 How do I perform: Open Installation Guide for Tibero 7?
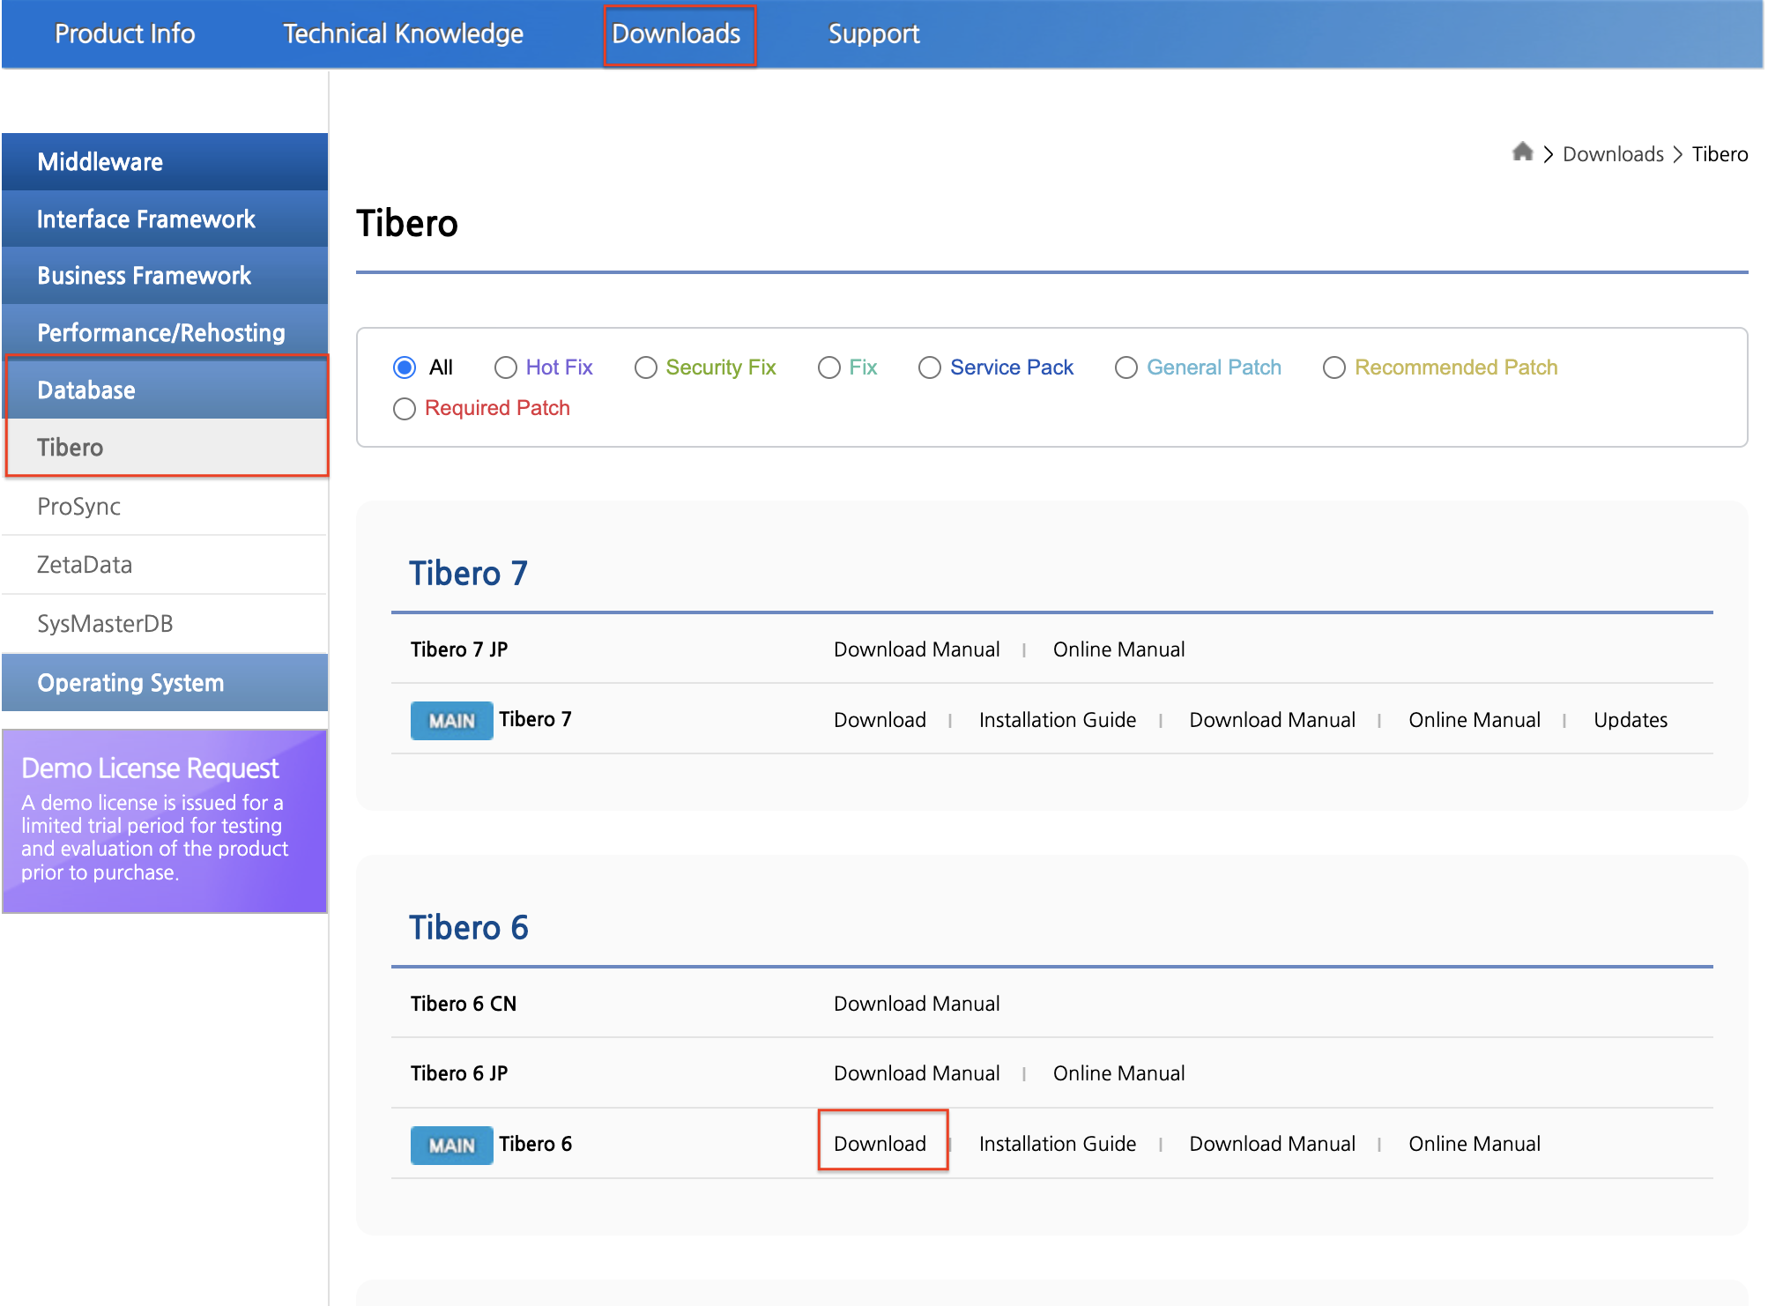pyautogui.click(x=1058, y=720)
